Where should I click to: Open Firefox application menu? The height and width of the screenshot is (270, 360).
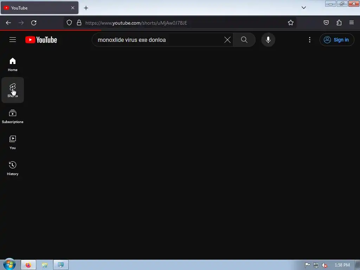352,22
